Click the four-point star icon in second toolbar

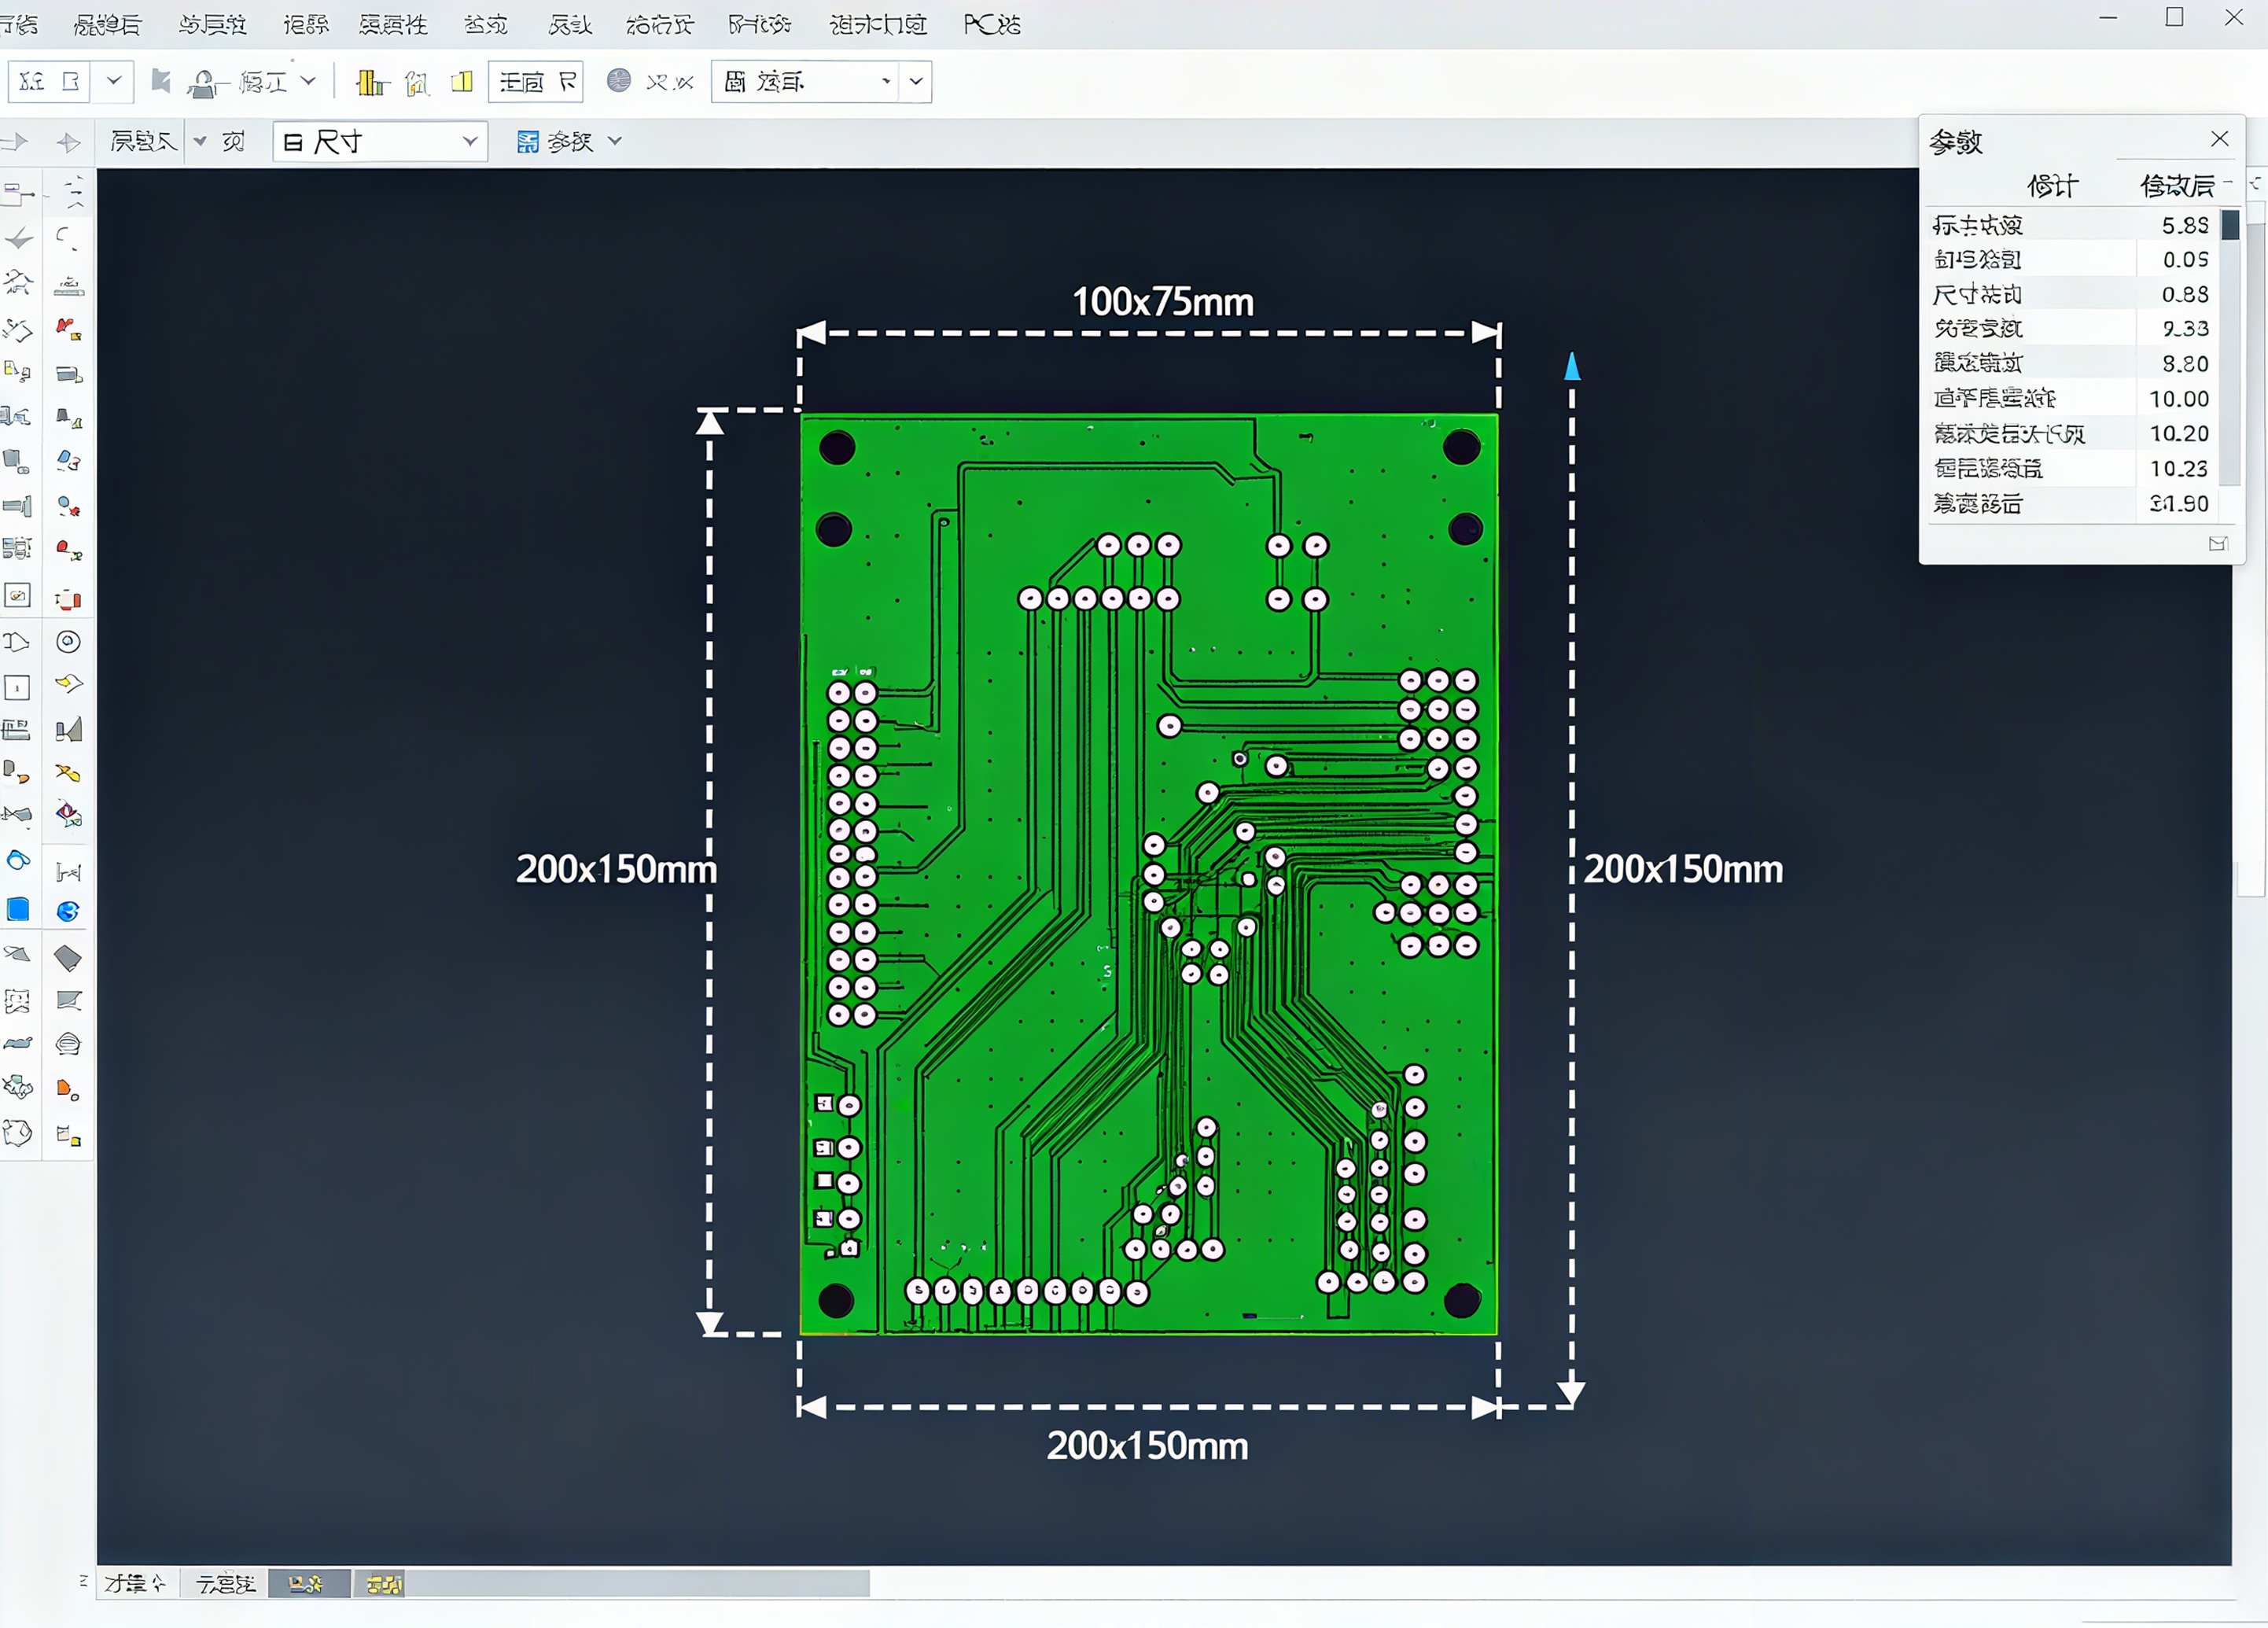68,143
